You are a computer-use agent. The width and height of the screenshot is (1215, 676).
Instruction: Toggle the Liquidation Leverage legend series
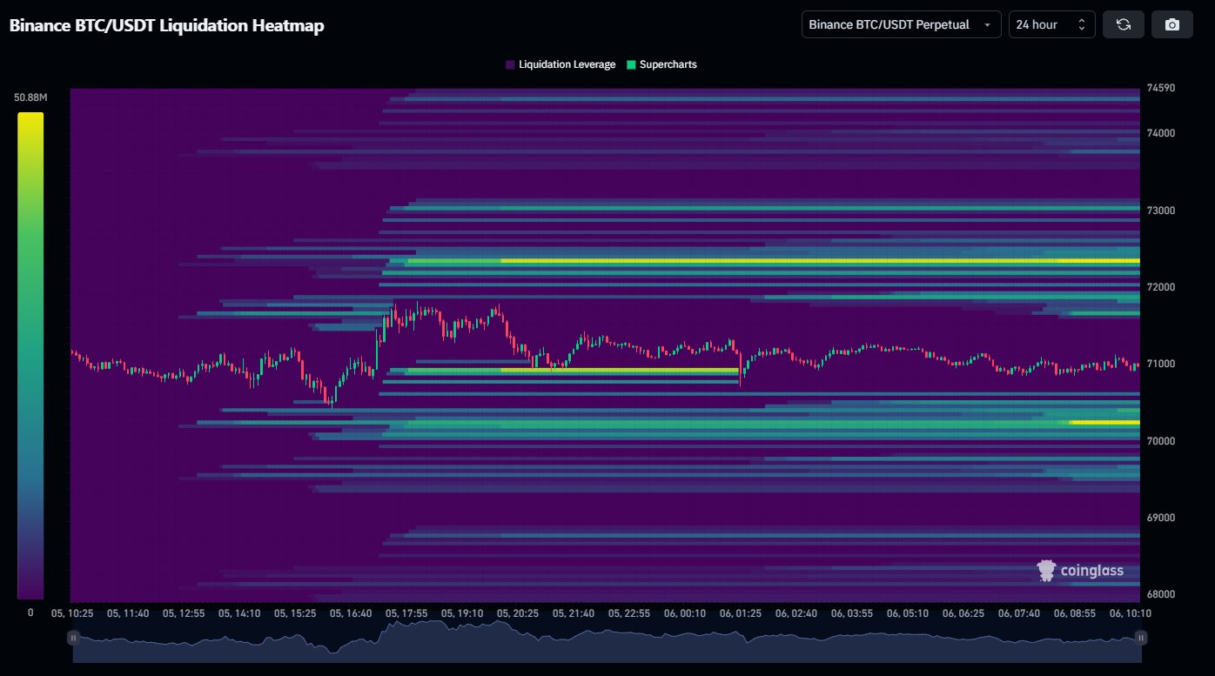[x=561, y=64]
